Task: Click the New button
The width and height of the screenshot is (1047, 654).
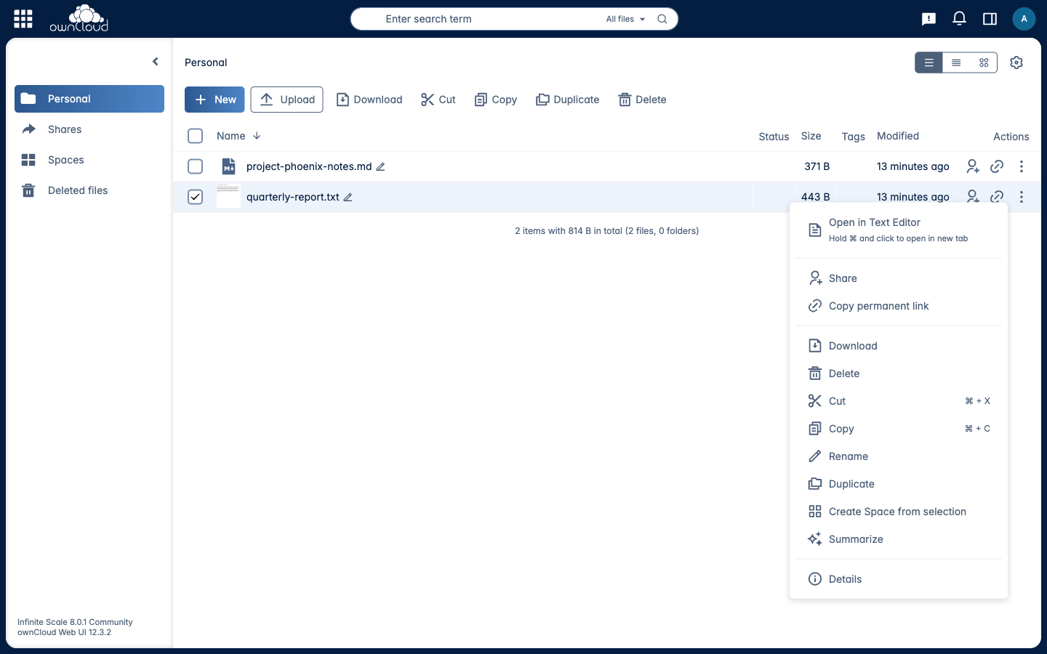Action: click(x=214, y=100)
